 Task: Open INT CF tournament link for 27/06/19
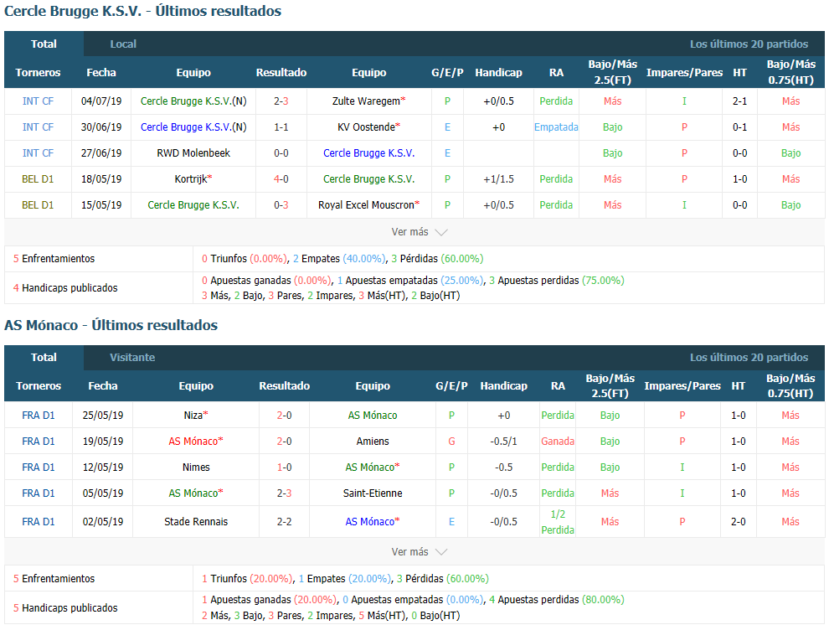tap(38, 152)
